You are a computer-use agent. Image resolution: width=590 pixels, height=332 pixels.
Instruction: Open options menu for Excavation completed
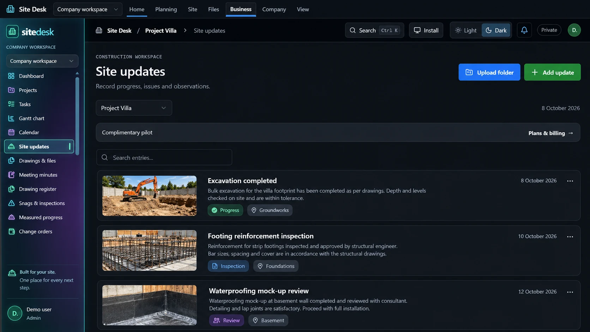coord(570,181)
